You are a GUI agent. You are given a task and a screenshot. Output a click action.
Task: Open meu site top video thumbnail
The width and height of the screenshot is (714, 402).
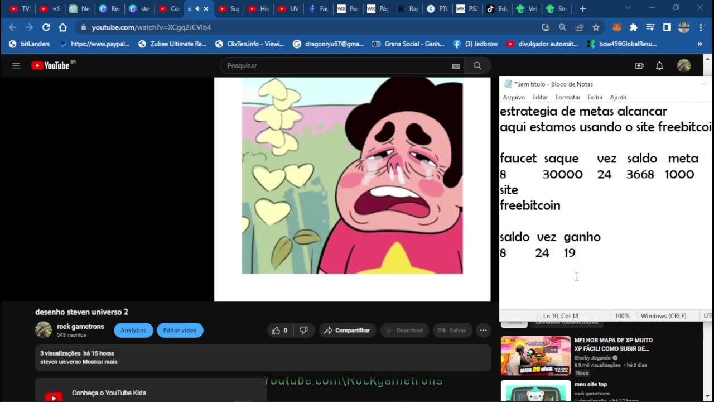[x=535, y=390]
